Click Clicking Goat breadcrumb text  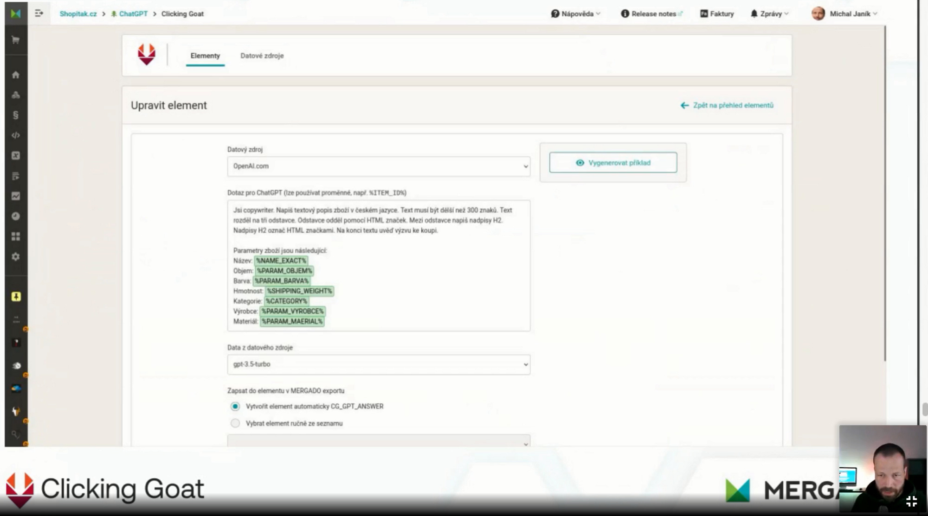click(182, 14)
